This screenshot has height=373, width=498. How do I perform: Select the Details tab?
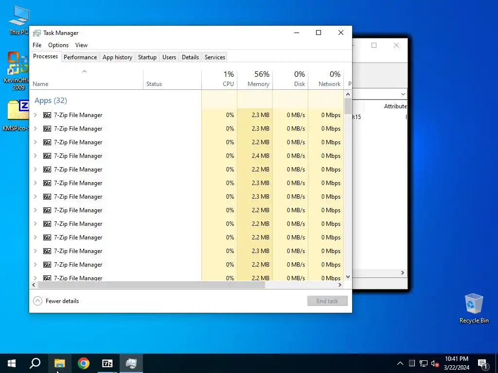190,57
